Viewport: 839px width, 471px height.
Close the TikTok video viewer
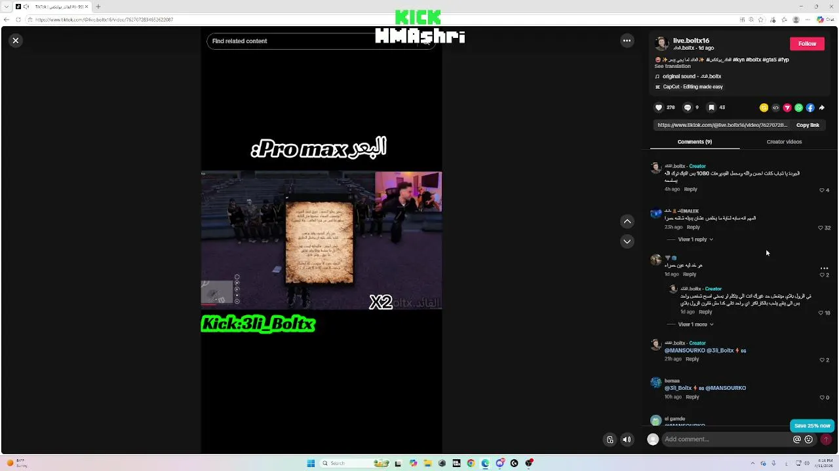click(16, 41)
